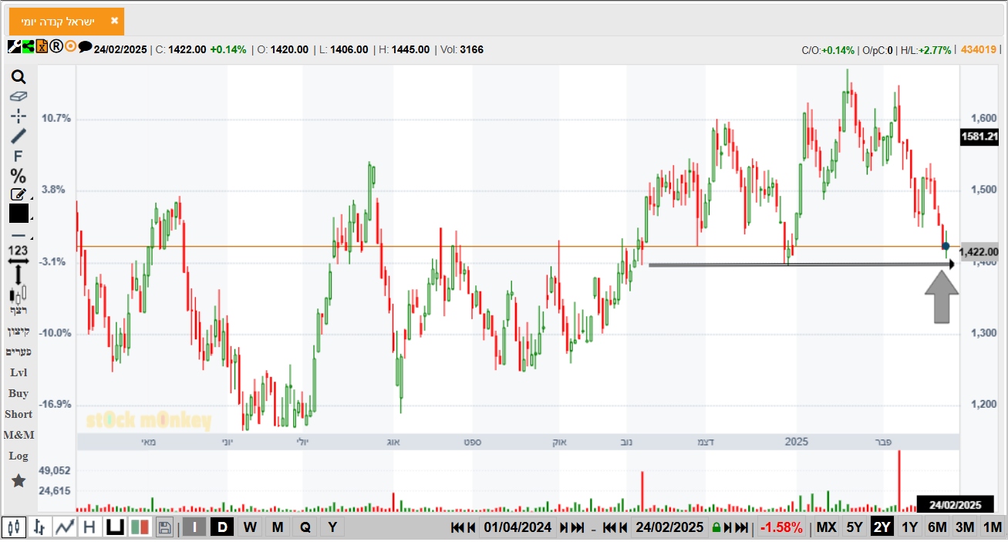Jump start date to first with skip-back arrows
This screenshot has height=542, width=1008.
(x=457, y=527)
